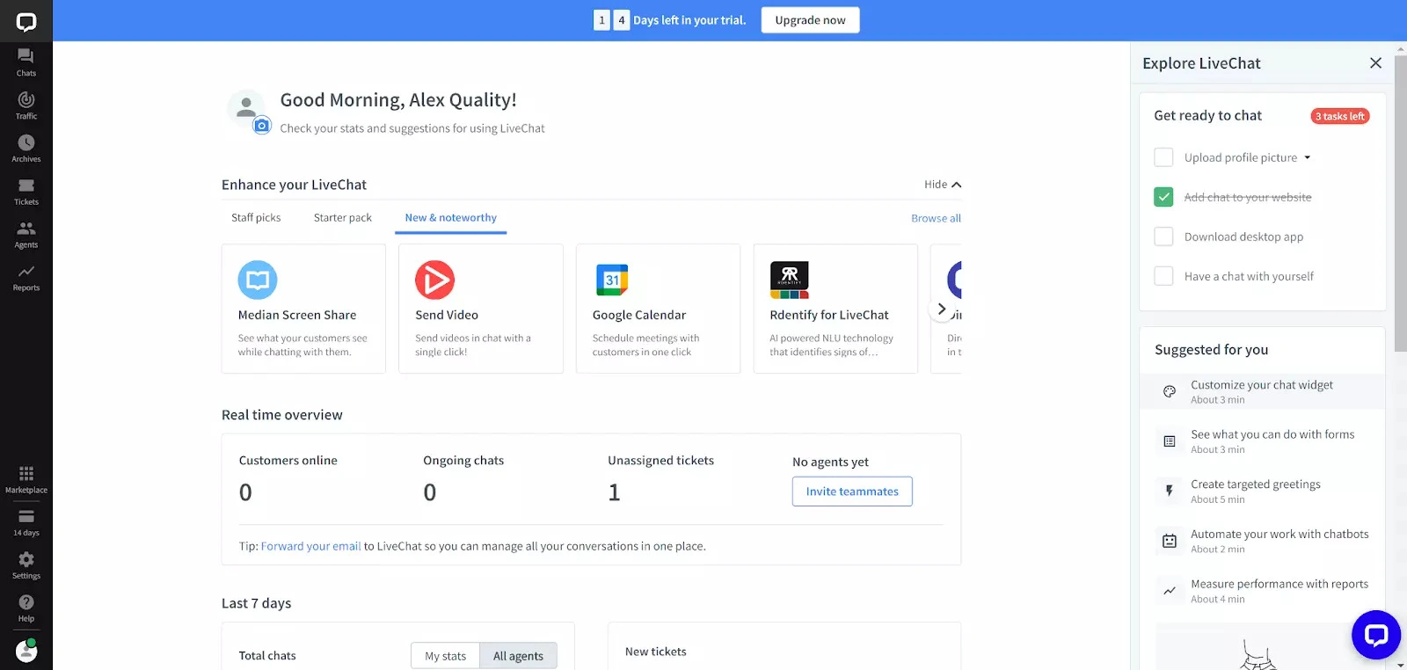Click the New tickets label
1407x670 pixels.
click(656, 652)
